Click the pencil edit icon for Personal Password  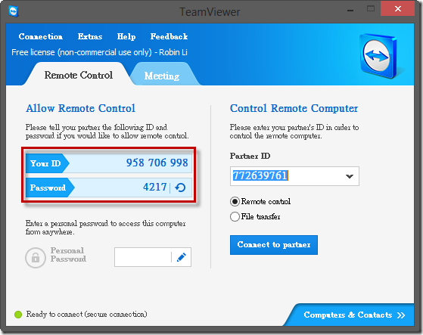coord(182,257)
